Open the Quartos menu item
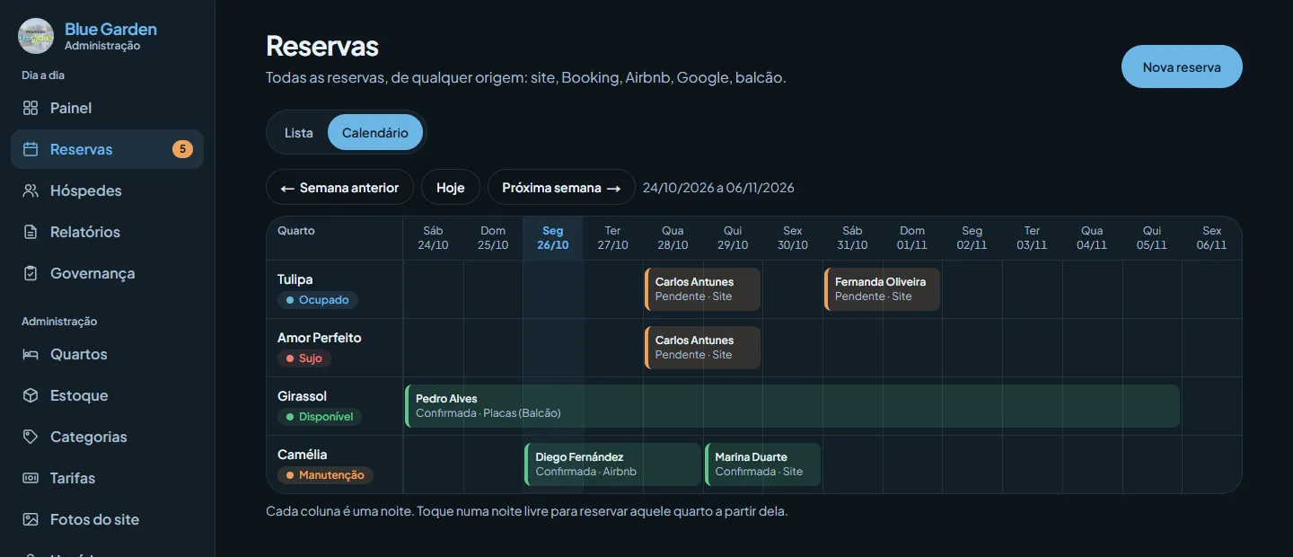Screen dimensions: 1293x557 click(107, 354)
